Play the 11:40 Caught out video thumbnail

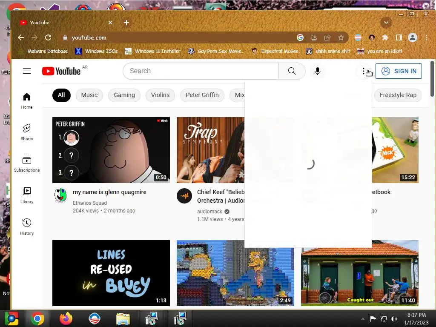click(x=359, y=273)
